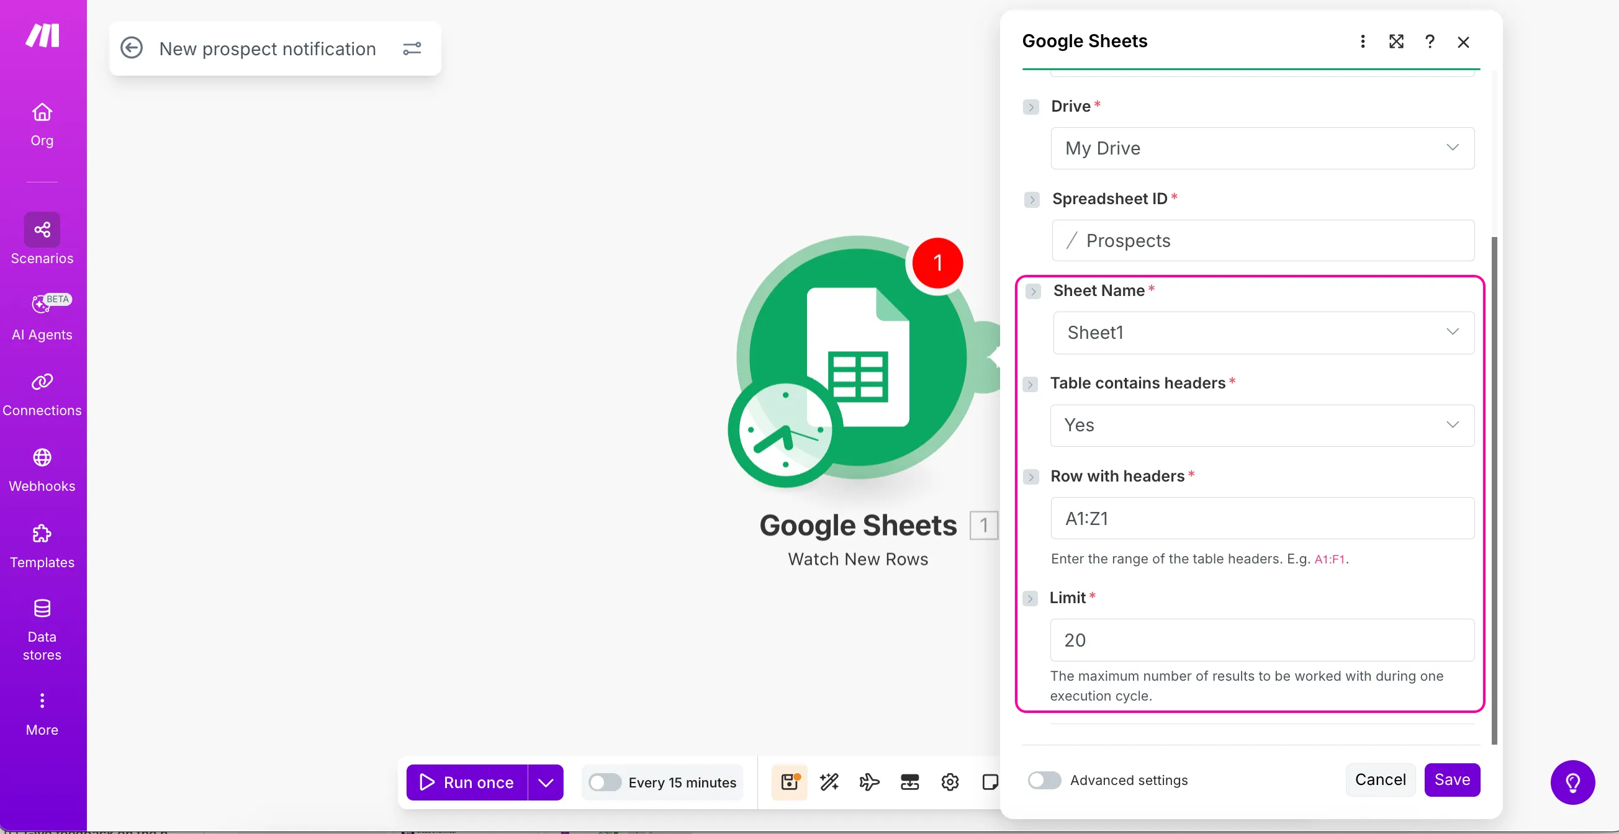1619x834 pixels.
Task: Toggle map switch beside Table contains headers
Action: pos(1030,384)
